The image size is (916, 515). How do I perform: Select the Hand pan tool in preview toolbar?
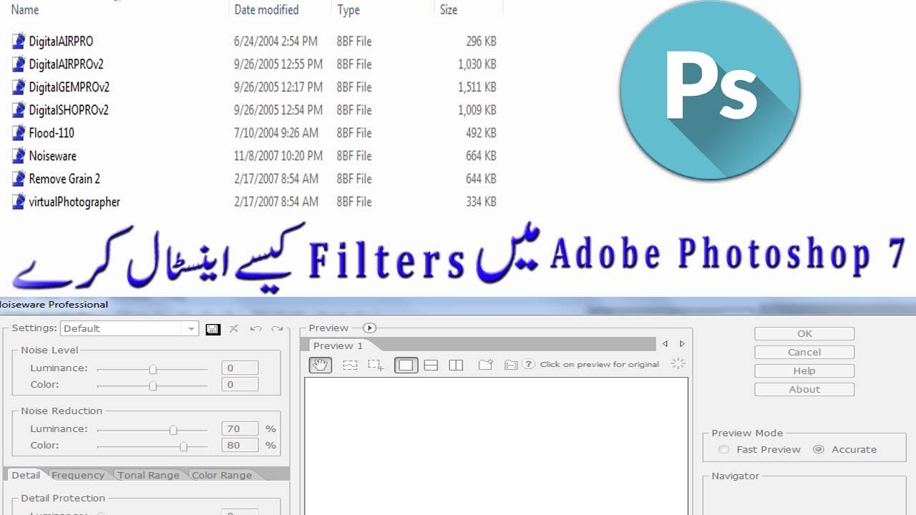(x=320, y=365)
